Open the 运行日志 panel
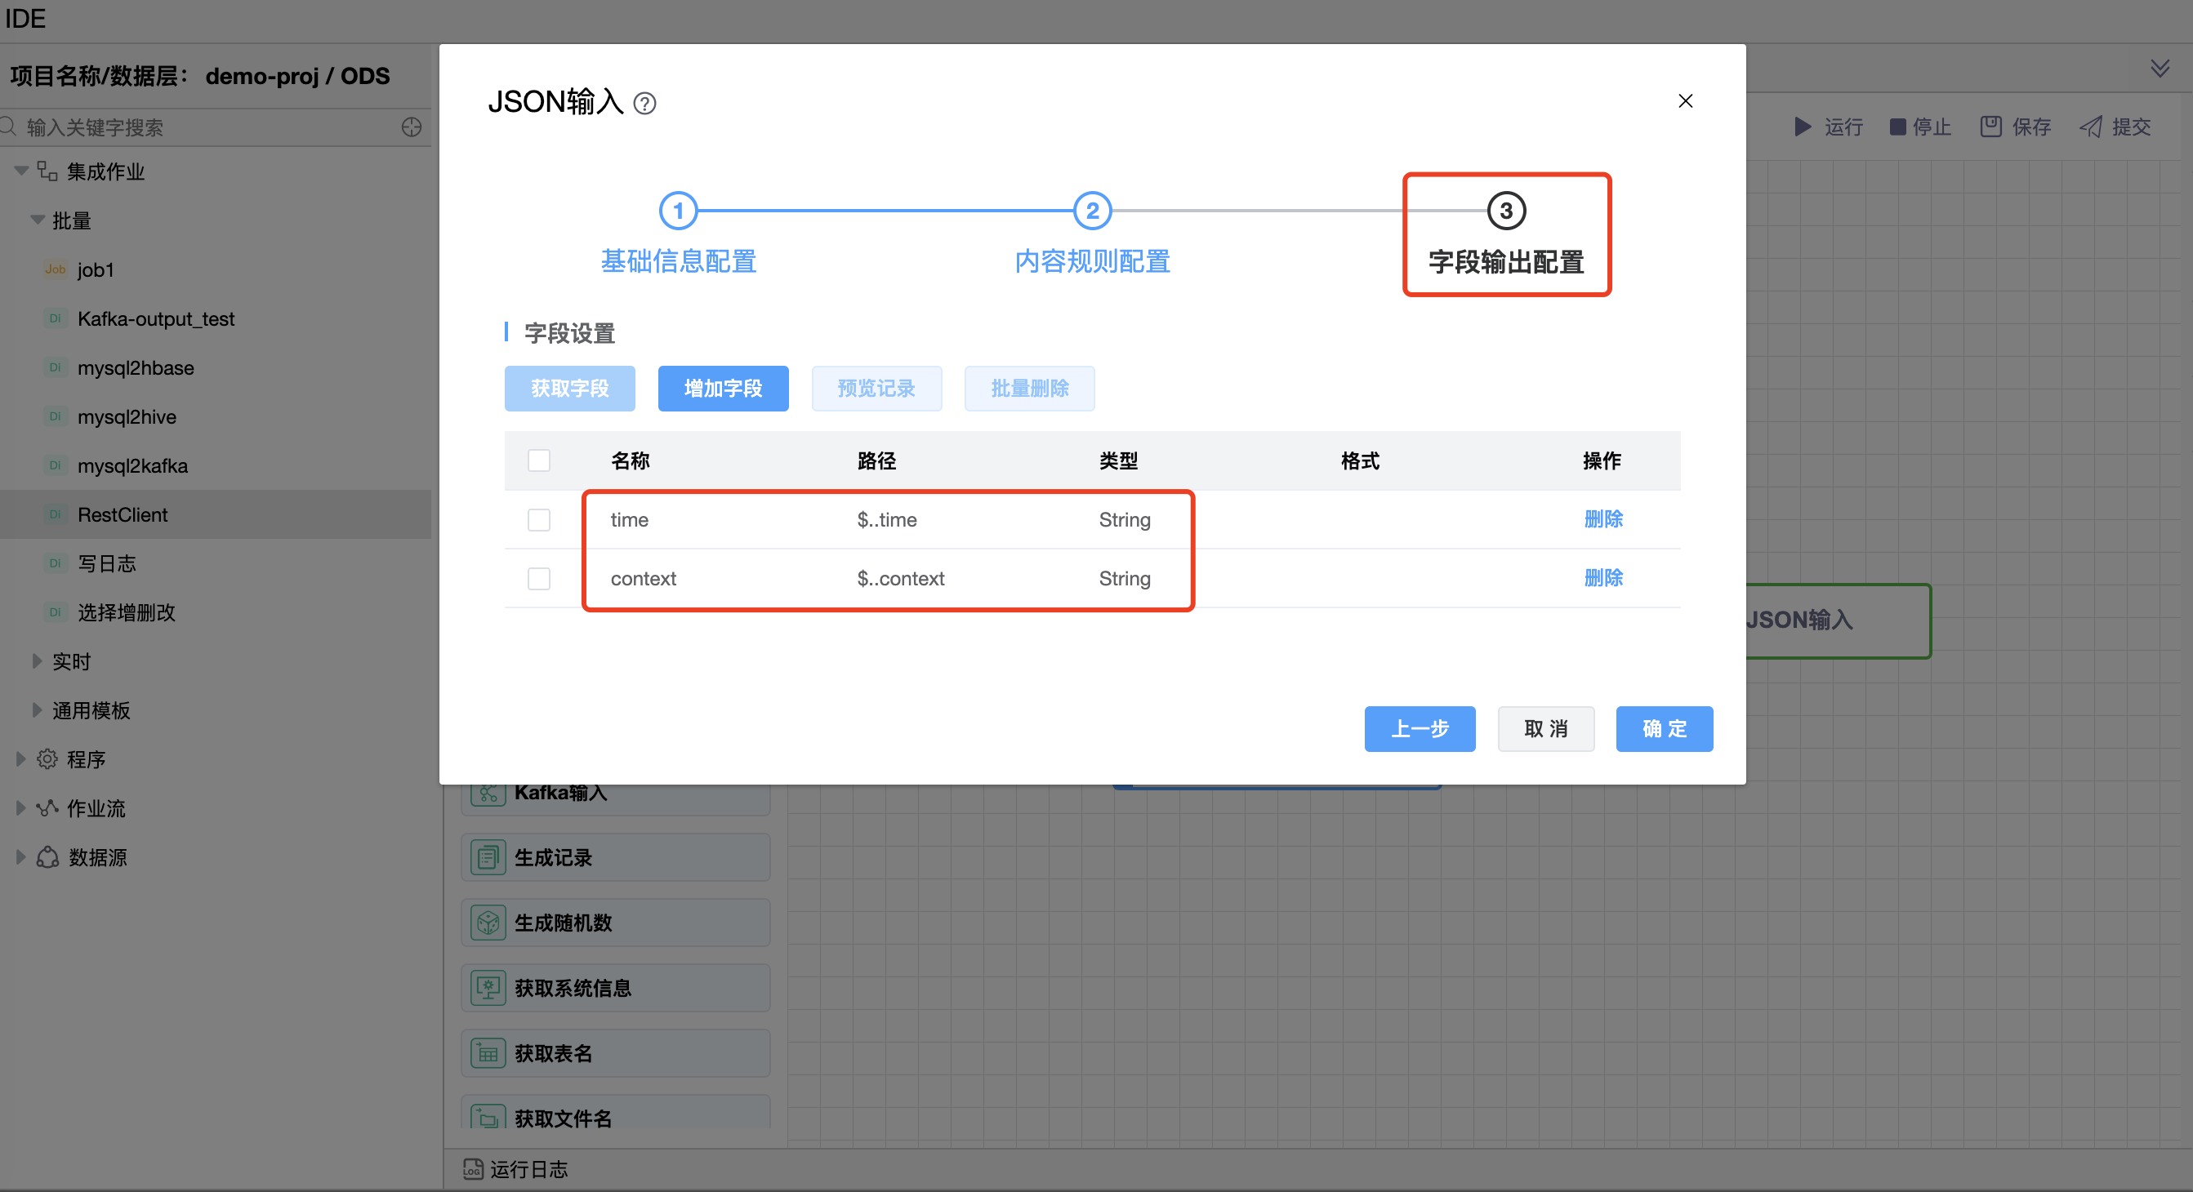This screenshot has width=2193, height=1192. 528,1169
